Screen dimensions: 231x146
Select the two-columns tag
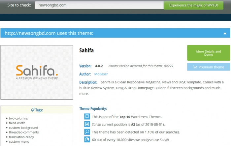(18, 118)
